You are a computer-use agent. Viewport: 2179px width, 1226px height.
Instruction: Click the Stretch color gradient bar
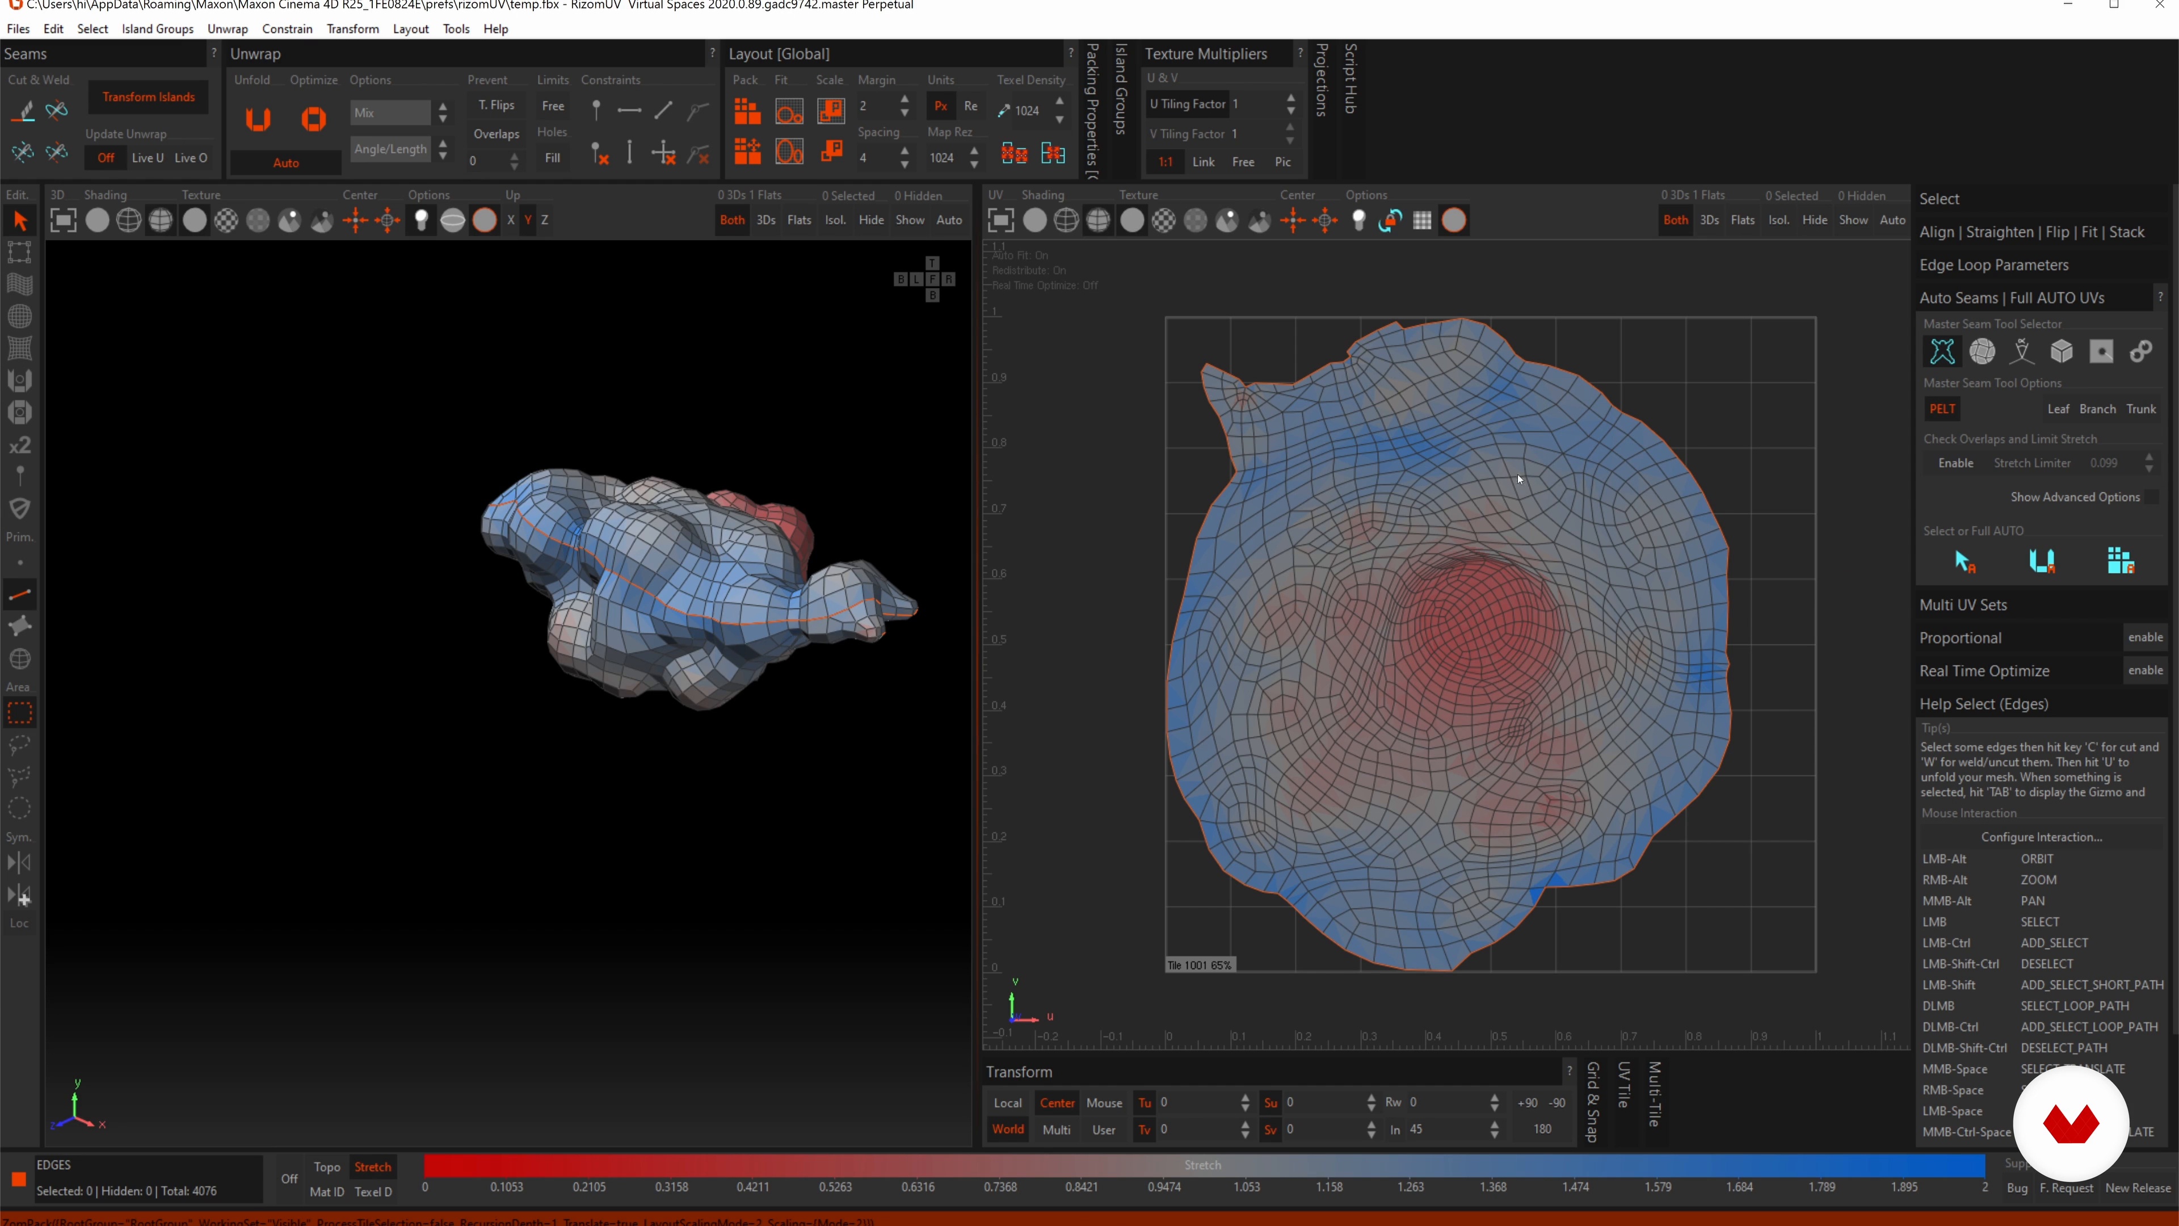tap(1204, 1165)
